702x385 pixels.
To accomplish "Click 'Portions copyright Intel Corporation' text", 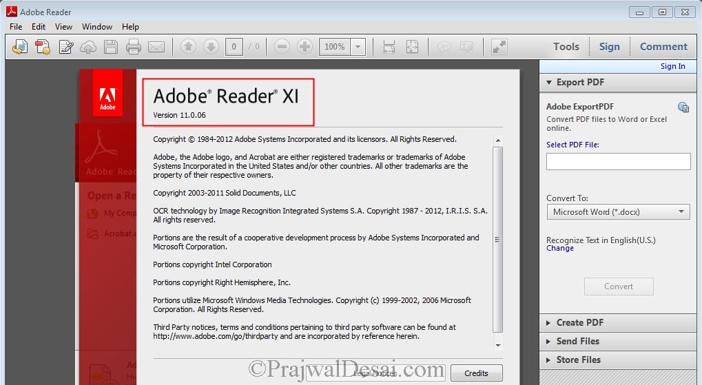I will pyautogui.click(x=212, y=264).
